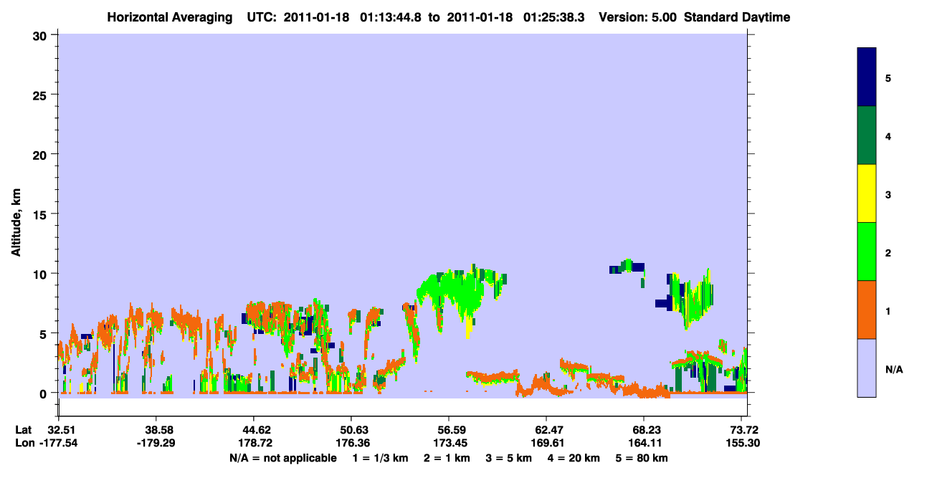
Task: Click 'Version: 5.00' in the title
Action: pyautogui.click(x=637, y=17)
